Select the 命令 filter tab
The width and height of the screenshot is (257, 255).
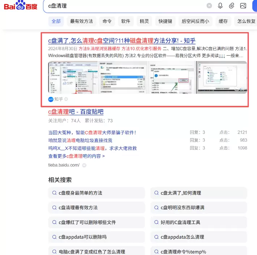pyautogui.click(x=107, y=21)
